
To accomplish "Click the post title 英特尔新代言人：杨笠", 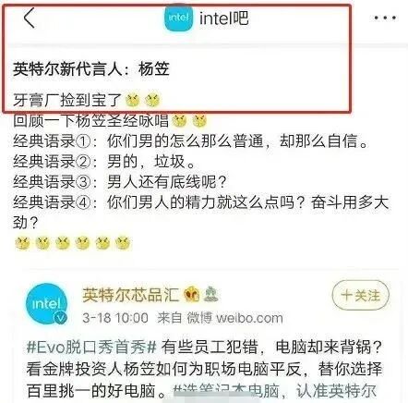I will pyautogui.click(x=91, y=68).
